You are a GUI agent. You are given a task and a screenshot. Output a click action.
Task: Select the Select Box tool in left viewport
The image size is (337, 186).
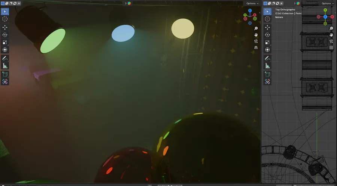5,11
